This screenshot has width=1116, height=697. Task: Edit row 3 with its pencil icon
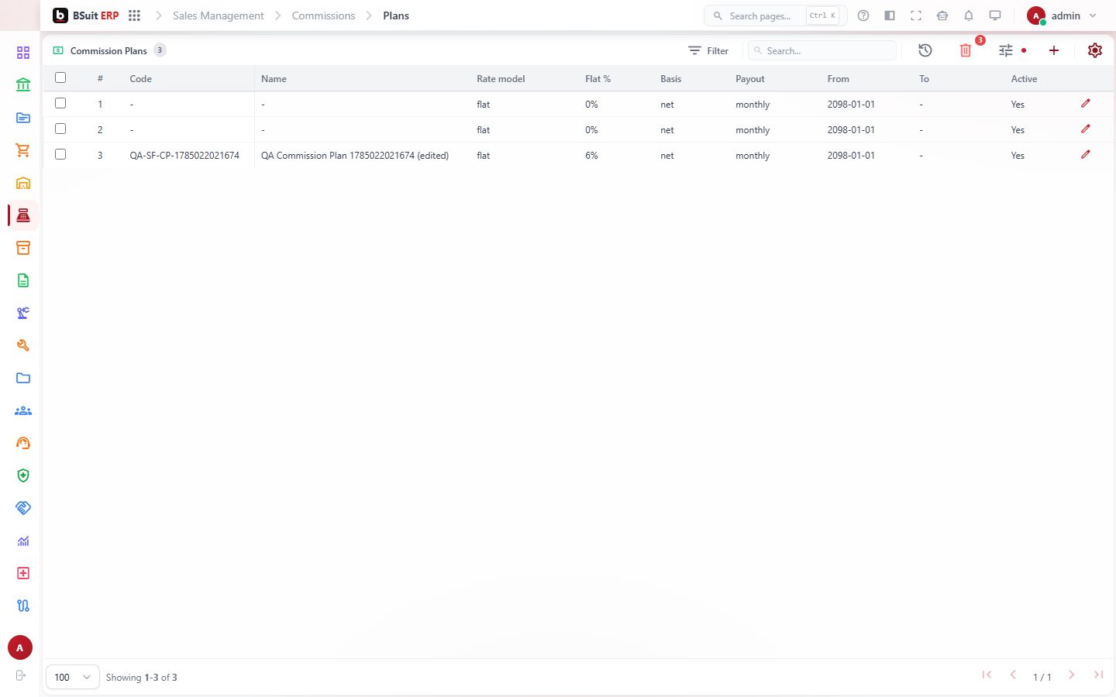[x=1086, y=155]
